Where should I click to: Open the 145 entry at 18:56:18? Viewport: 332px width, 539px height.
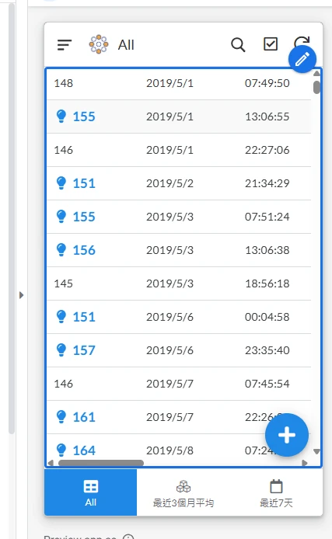[x=179, y=283]
